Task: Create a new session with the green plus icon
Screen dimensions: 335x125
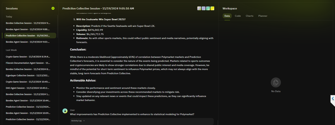Action: click(x=53, y=8)
